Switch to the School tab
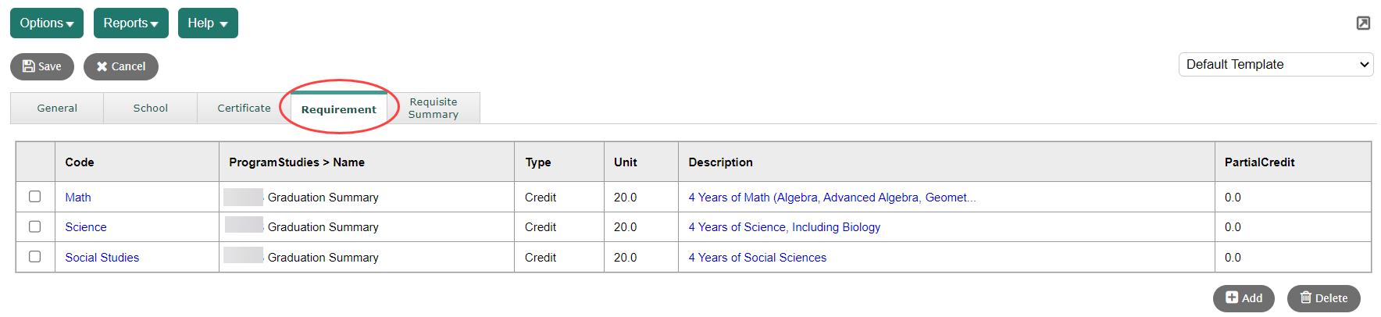The width and height of the screenshot is (1381, 317). [151, 109]
